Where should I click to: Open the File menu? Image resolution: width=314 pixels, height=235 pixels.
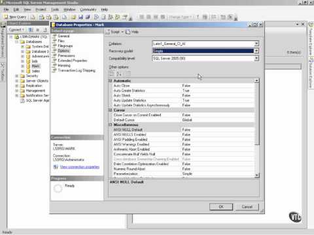[6, 10]
